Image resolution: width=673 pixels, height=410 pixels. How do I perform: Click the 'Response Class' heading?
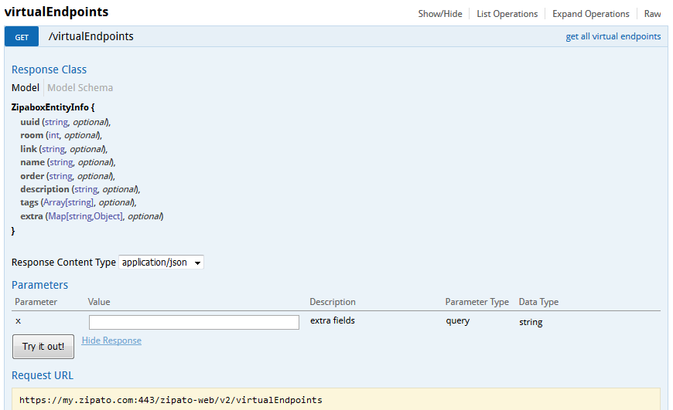pos(49,69)
